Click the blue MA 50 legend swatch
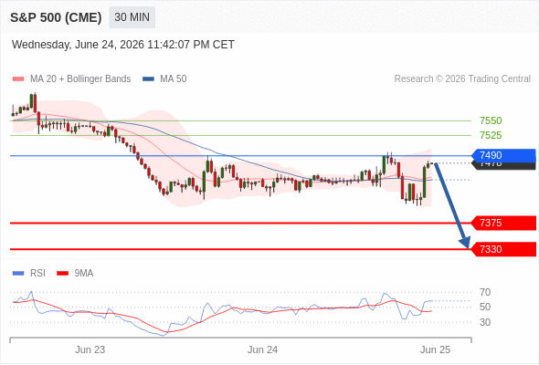Image resolution: width=539 pixels, height=365 pixels. click(148, 79)
